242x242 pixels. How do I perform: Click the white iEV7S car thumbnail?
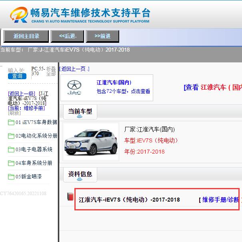tap(91, 142)
